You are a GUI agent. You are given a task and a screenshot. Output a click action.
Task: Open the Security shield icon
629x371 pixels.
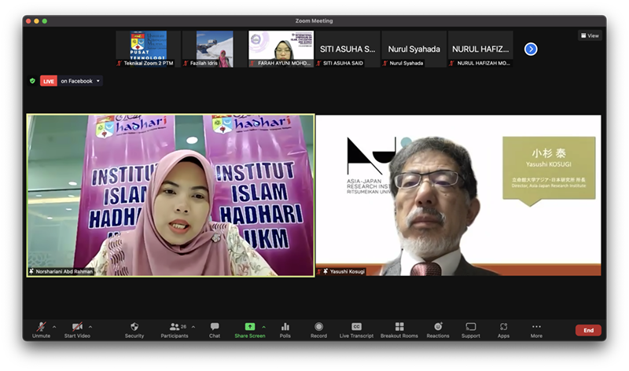click(134, 327)
